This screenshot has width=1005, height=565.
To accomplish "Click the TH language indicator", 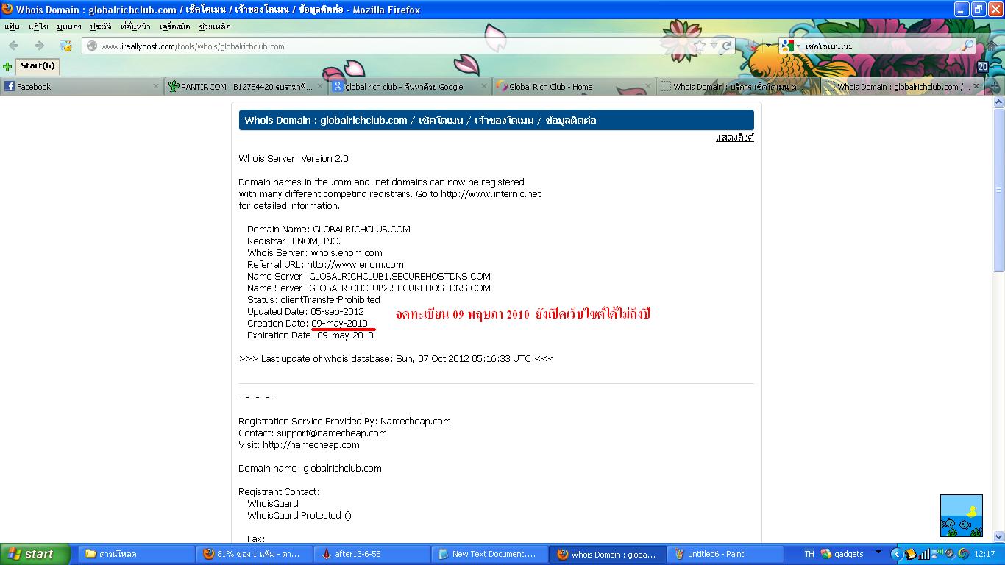I will pos(809,554).
